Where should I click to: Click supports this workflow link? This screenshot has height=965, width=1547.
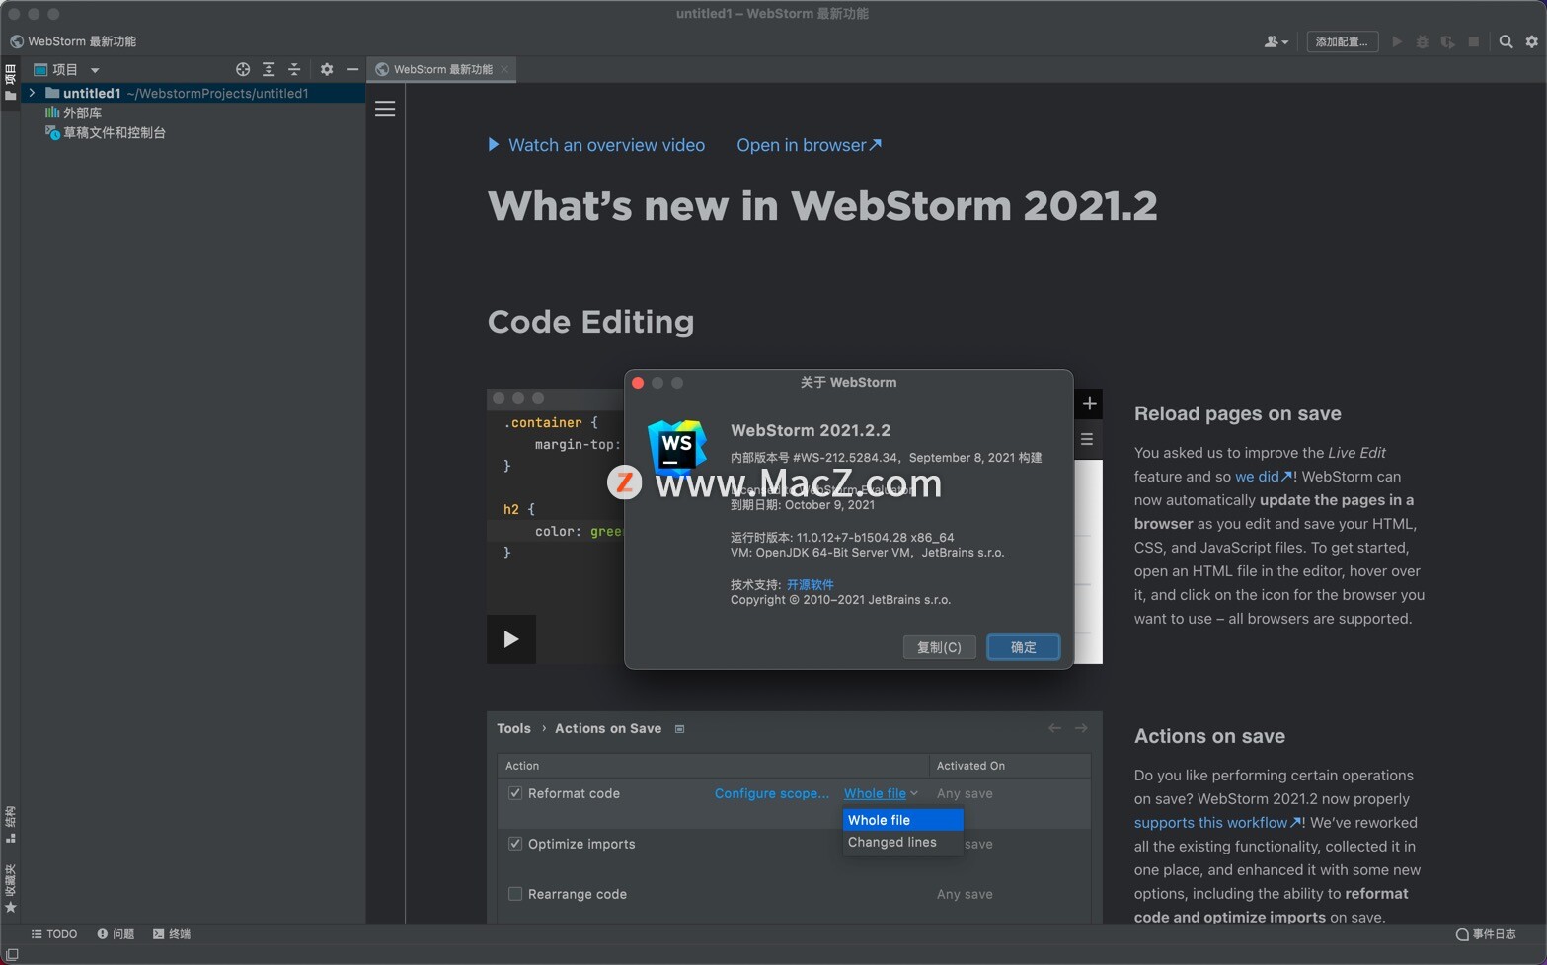click(1217, 823)
